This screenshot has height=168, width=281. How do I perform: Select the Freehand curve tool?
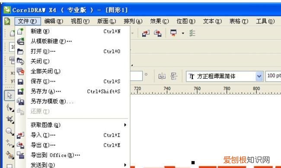pos(10,143)
